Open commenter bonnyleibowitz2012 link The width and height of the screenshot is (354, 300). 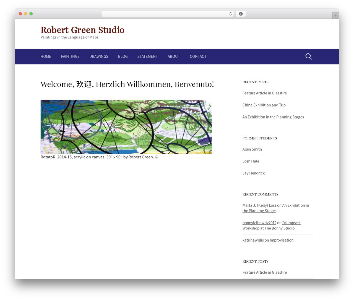(259, 223)
